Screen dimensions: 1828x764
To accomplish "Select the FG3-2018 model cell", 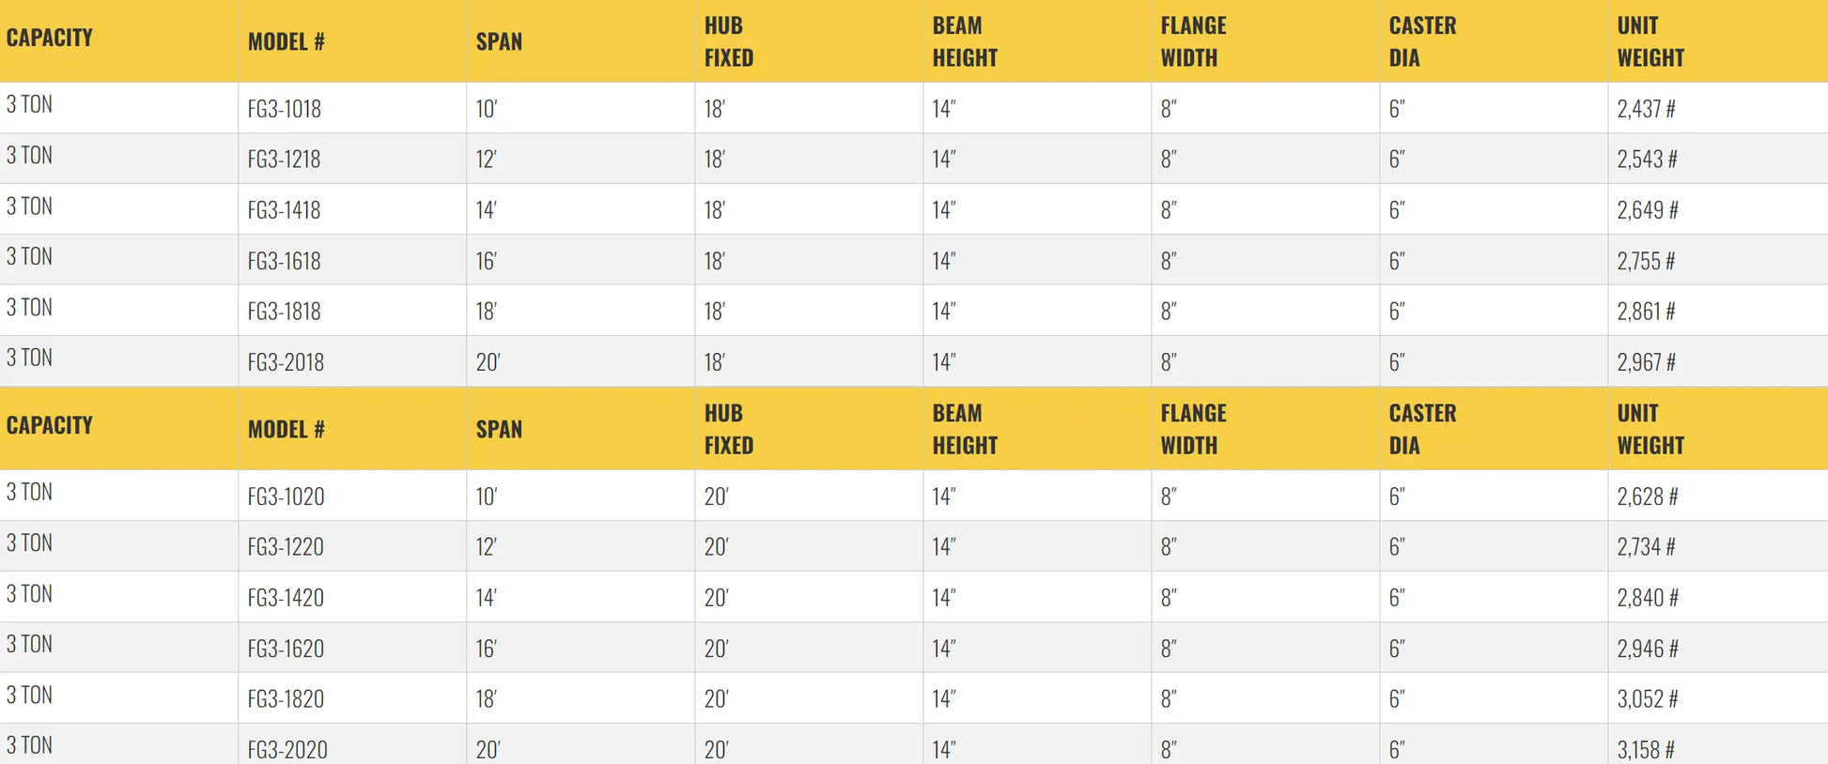I will point(286,362).
